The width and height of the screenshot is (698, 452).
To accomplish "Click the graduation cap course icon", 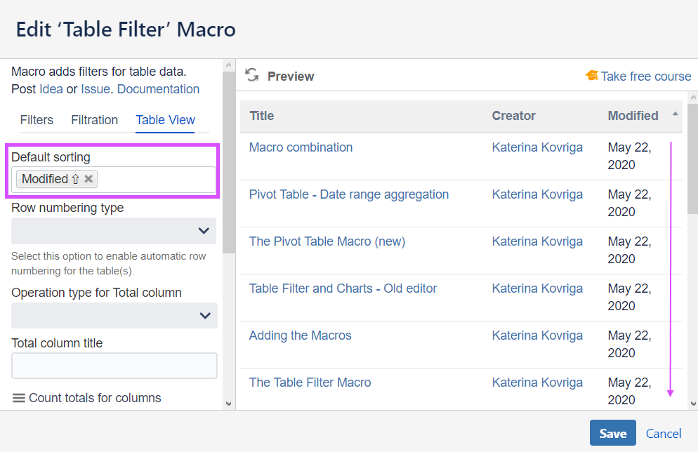I will pos(591,76).
